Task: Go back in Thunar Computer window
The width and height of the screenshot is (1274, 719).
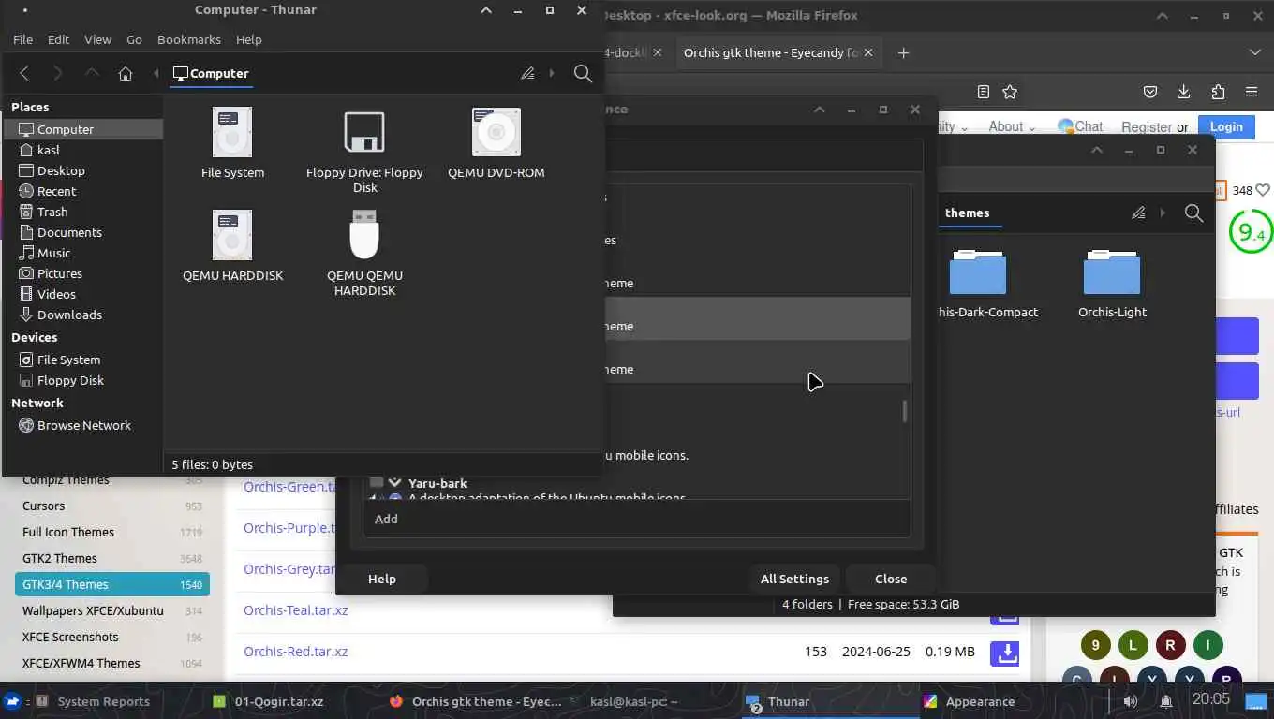Action: (x=24, y=73)
